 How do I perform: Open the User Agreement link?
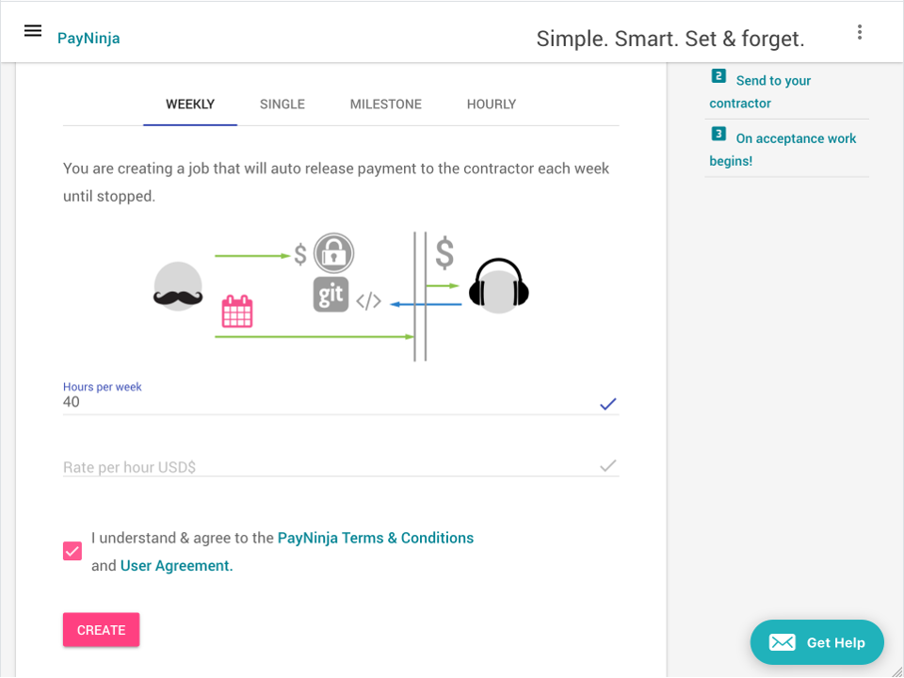(x=176, y=566)
